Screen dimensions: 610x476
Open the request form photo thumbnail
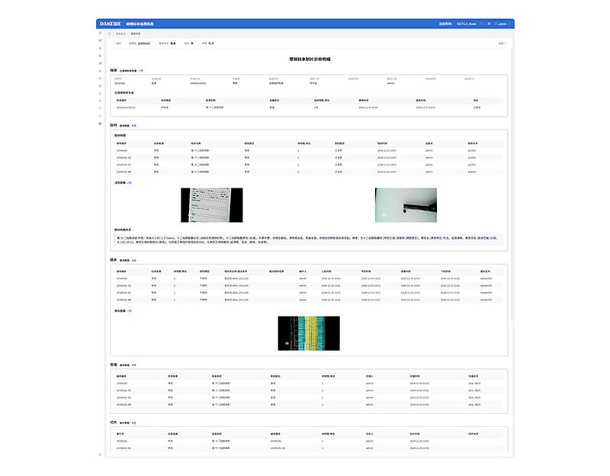(211, 204)
